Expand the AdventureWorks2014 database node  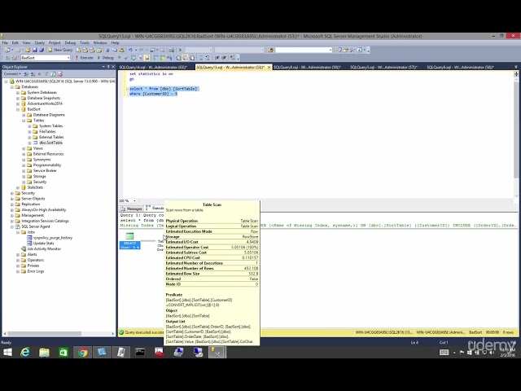(18, 103)
